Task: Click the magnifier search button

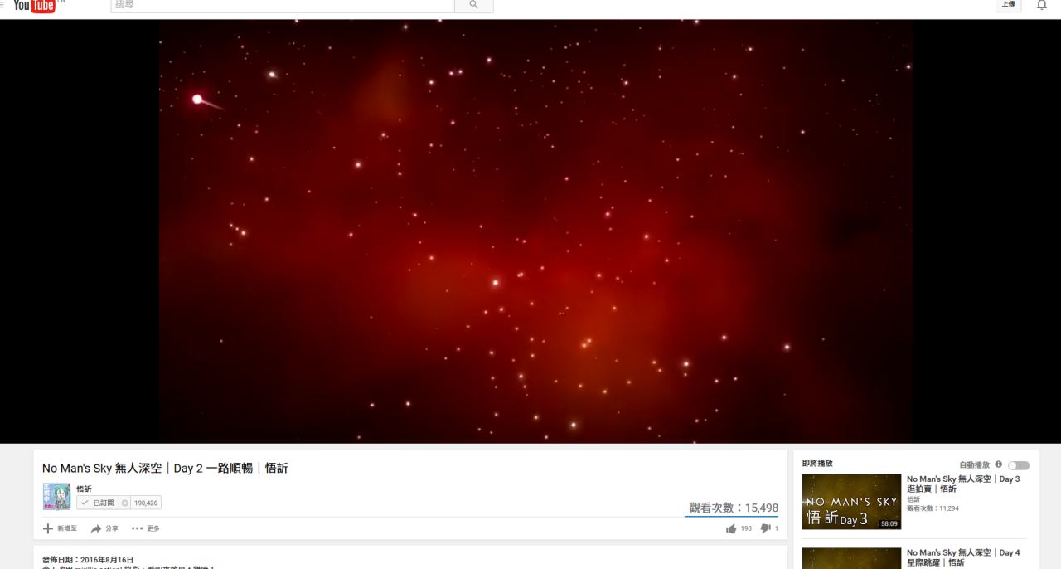Action: tap(474, 5)
